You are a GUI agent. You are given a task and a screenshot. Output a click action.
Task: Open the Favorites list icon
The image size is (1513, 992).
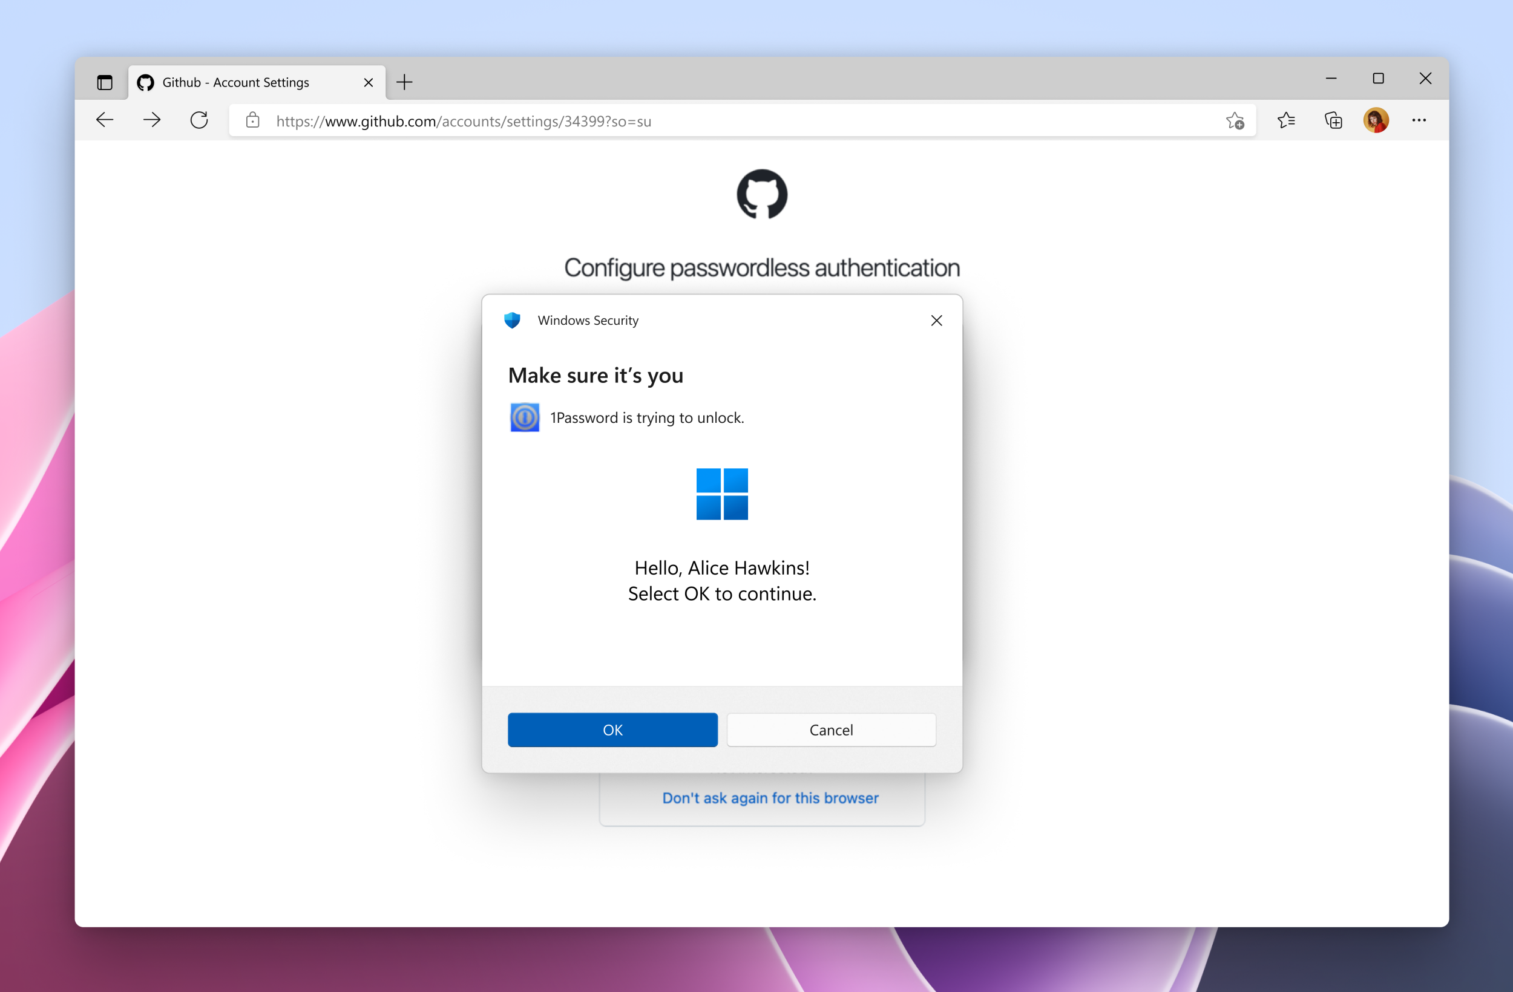tap(1286, 120)
